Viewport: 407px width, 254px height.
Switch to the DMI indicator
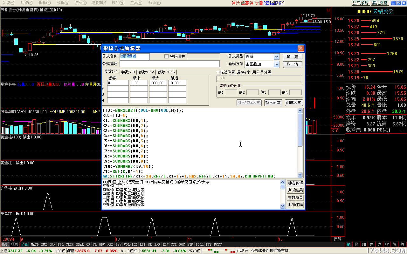[44, 244]
